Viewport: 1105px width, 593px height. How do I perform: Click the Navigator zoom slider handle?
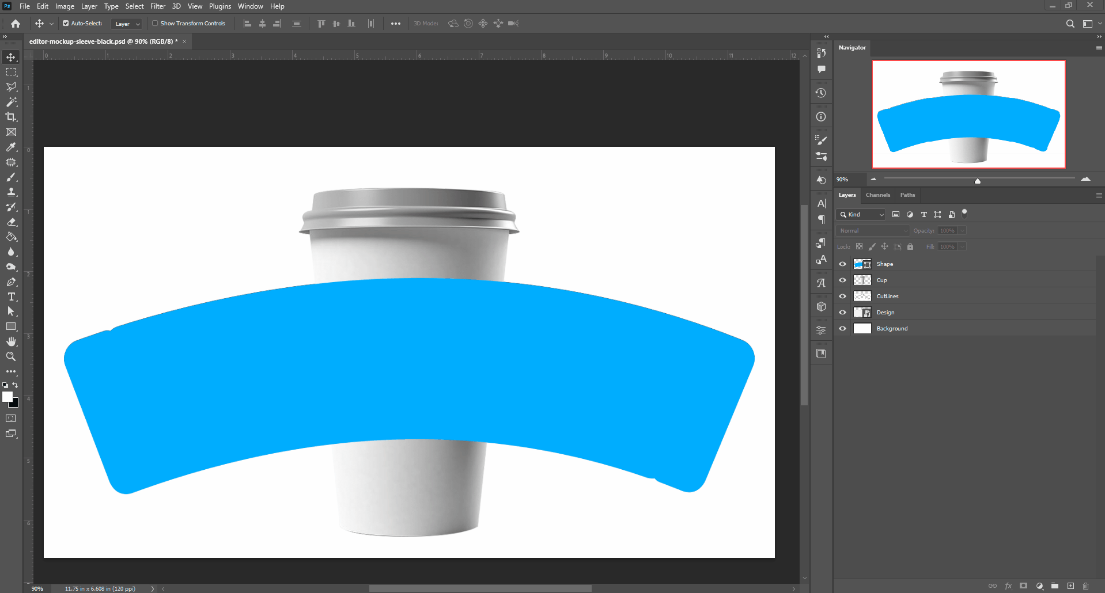click(977, 181)
